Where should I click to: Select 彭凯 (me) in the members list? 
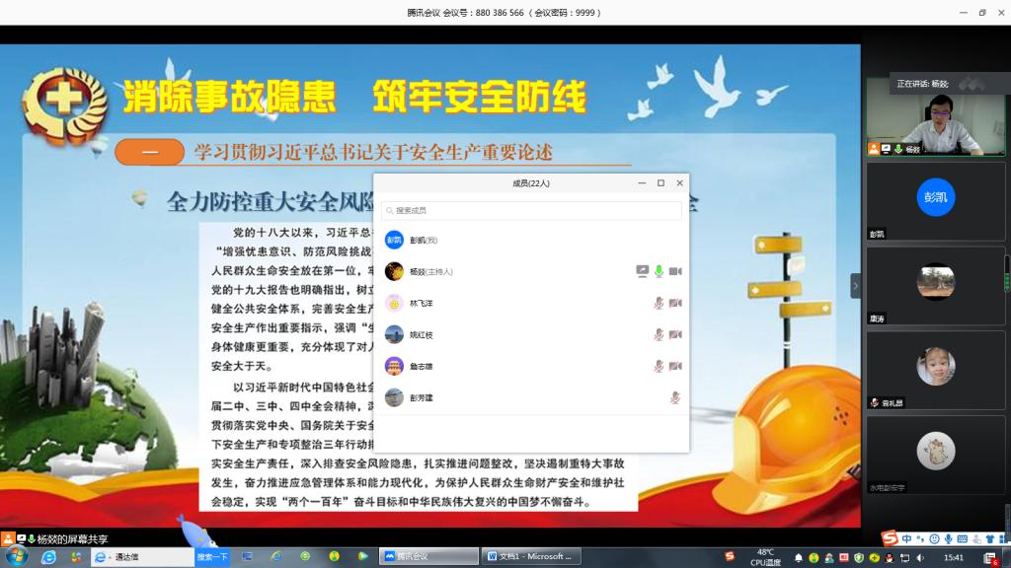coord(425,240)
